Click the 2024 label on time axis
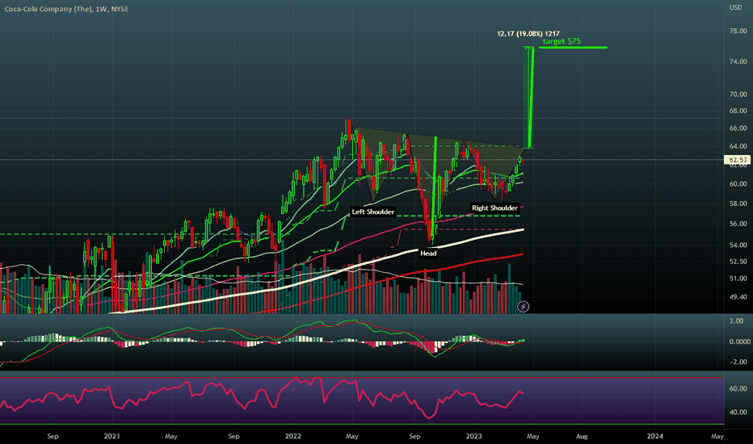The height and width of the screenshot is (444, 753). [x=655, y=436]
